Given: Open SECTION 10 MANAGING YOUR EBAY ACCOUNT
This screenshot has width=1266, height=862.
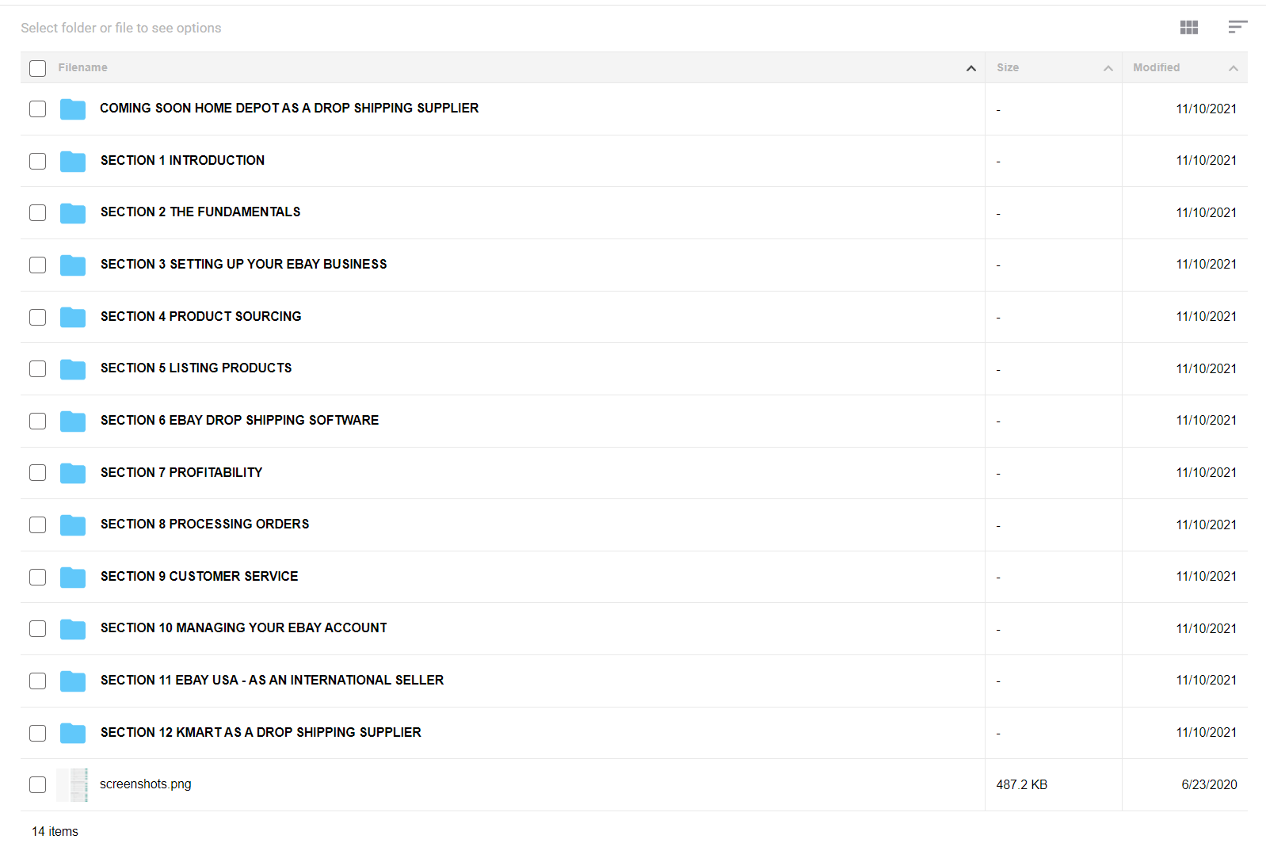Looking at the screenshot, I should point(243,627).
